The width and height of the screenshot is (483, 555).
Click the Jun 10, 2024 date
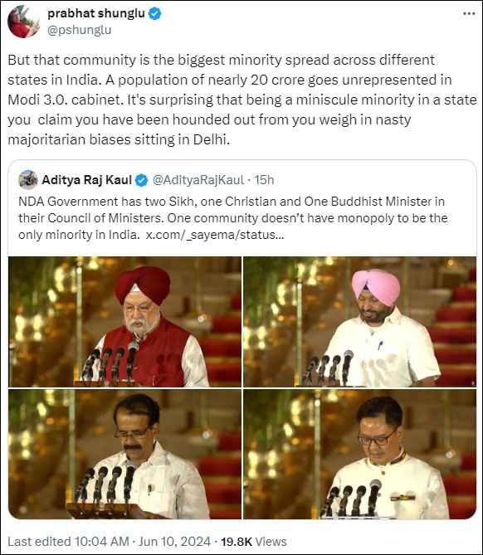174,542
